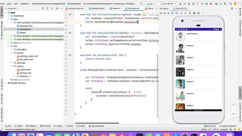The image size is (242, 136).
Task: Show hidden editor tabs dropdown arrow
Action: click(x=156, y=8)
